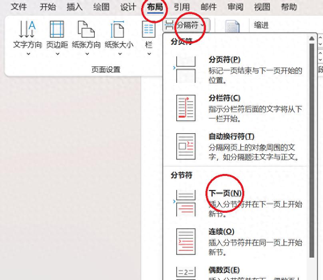Select the 布局 ribbon tab
323x280 pixels.
pyautogui.click(x=155, y=7)
